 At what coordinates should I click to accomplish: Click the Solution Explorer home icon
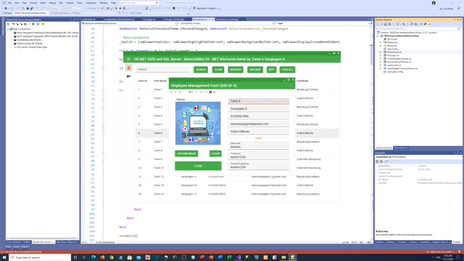(386, 25)
